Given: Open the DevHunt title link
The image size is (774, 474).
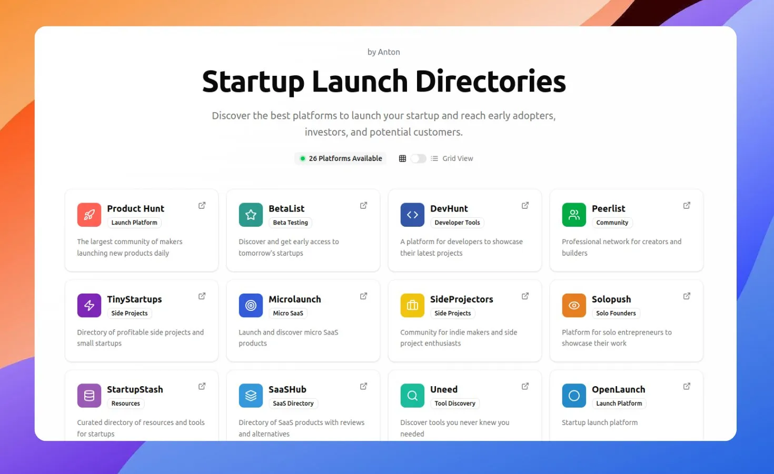Looking at the screenshot, I should pyautogui.click(x=449, y=208).
